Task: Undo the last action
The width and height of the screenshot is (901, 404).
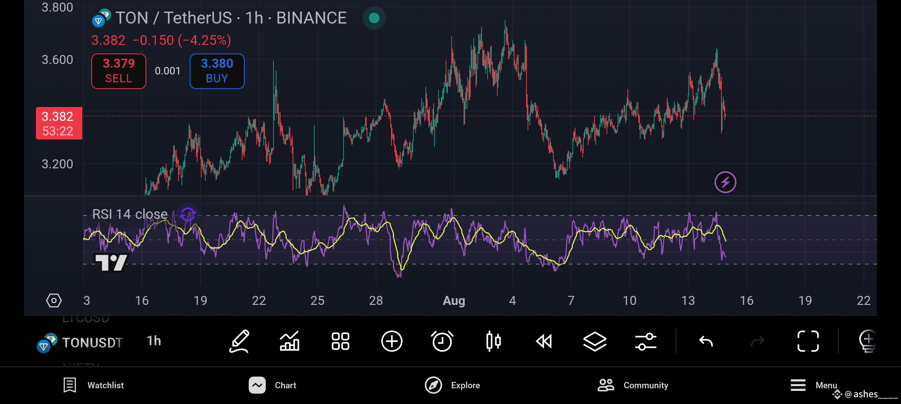Action: [706, 341]
